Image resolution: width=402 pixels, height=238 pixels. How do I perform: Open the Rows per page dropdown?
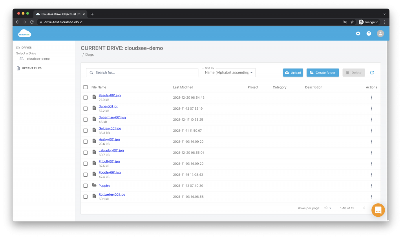coord(327,208)
